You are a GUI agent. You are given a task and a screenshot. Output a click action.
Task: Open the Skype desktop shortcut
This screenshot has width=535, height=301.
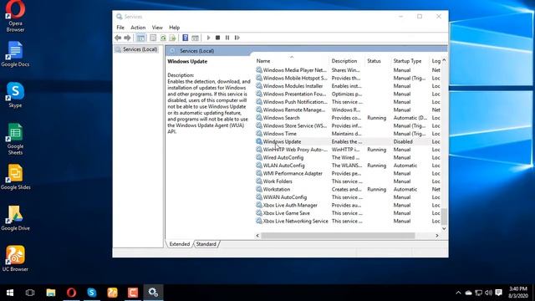pyautogui.click(x=15, y=94)
